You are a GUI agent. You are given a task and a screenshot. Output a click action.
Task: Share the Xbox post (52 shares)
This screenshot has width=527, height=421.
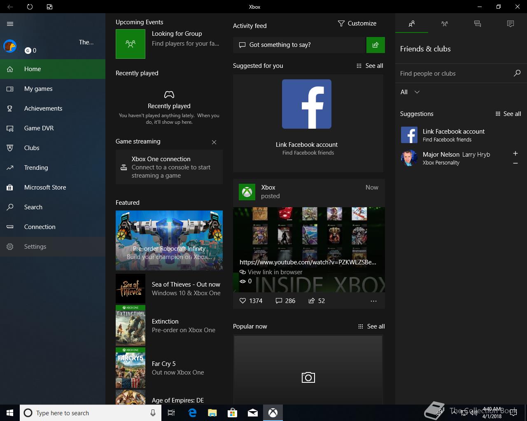(317, 301)
